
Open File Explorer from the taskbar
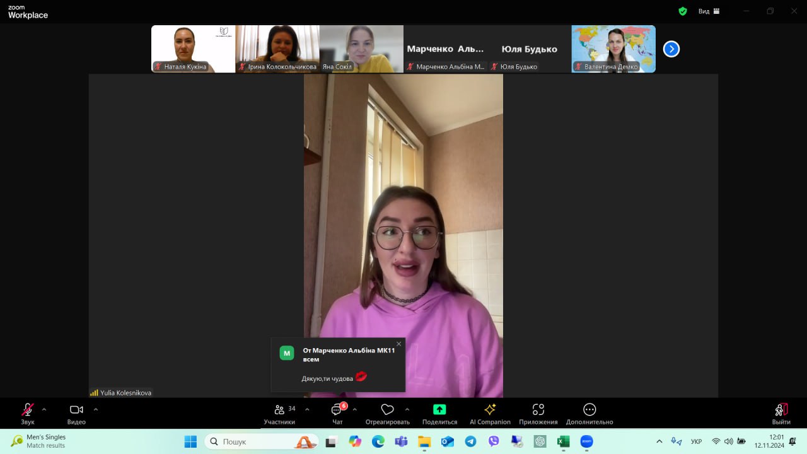(x=424, y=441)
